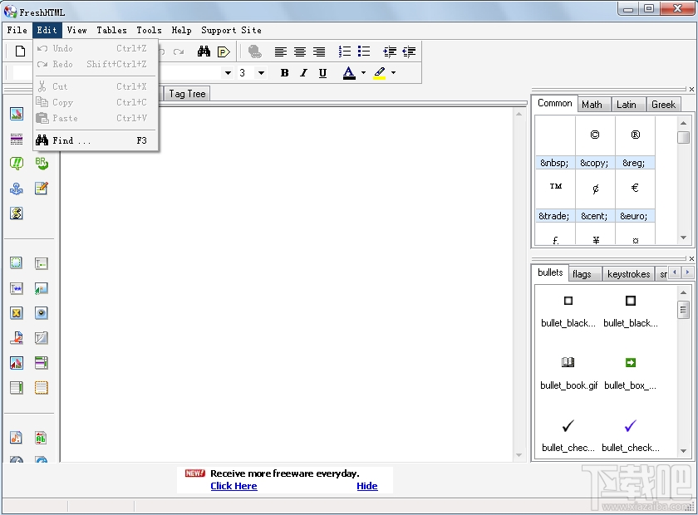Toggle bold formatting
The width and height of the screenshot is (698, 515).
pyautogui.click(x=283, y=73)
